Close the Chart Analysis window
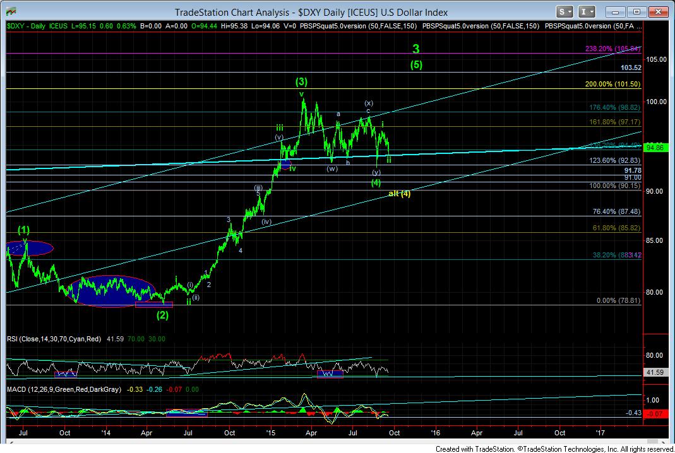675x453 pixels. click(x=658, y=12)
